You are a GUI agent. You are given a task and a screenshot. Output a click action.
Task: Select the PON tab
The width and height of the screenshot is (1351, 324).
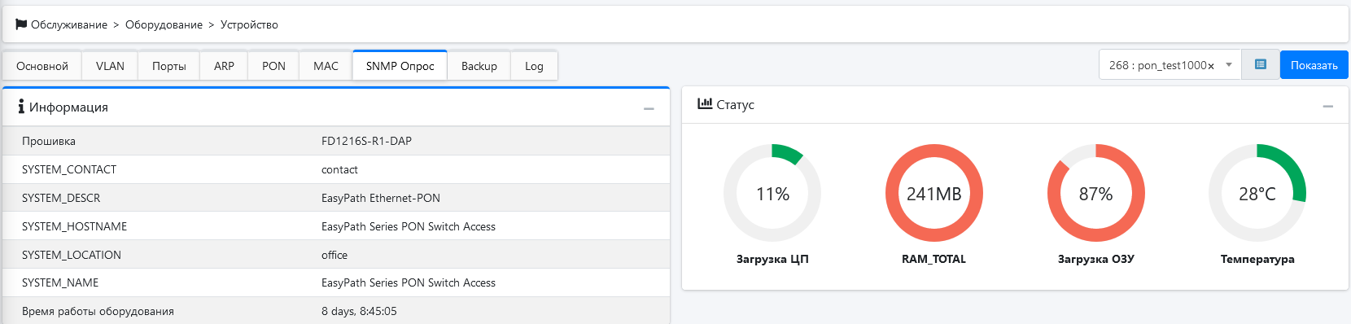[x=273, y=66]
